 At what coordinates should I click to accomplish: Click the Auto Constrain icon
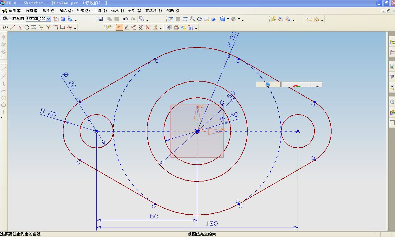pyautogui.click(x=127, y=27)
